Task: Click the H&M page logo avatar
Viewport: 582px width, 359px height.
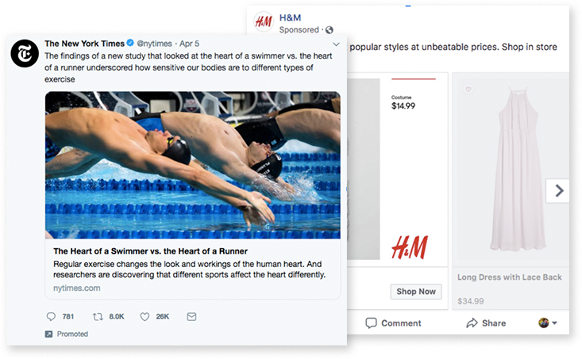Action: 264,22
